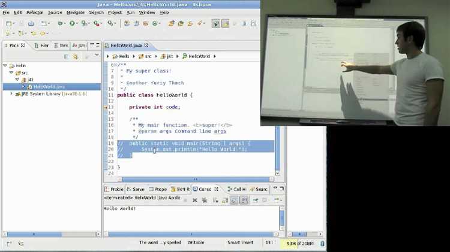Toggle the pressed toolbar button left of Mark Occurrences
The width and height of the screenshot is (450, 252).
pyautogui.click(x=215, y=23)
